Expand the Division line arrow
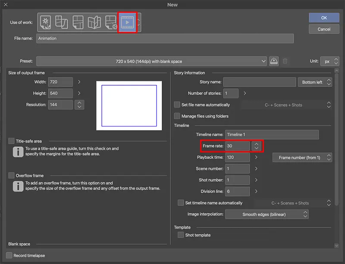The image size is (345, 264). (x=256, y=191)
